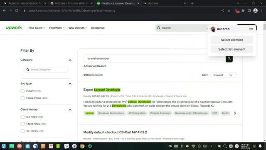Click the volume icon in system tray

pos(187,146)
